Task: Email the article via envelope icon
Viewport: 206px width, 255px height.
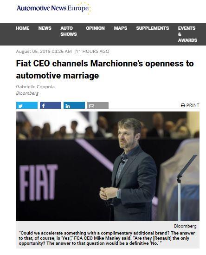Action: tap(98, 105)
